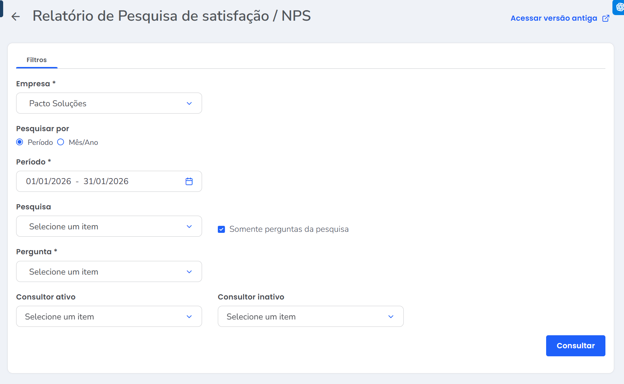Select the Período radio button
The image size is (624, 384).
click(20, 142)
